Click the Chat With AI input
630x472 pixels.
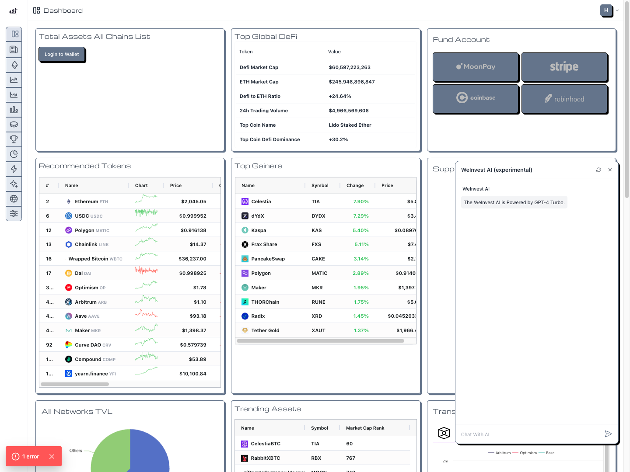tap(530, 434)
